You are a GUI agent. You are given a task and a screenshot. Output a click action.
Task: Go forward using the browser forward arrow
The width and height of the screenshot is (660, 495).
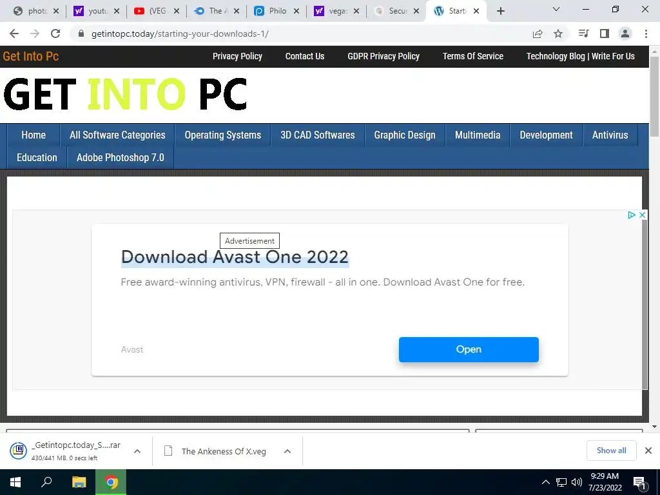(x=35, y=34)
